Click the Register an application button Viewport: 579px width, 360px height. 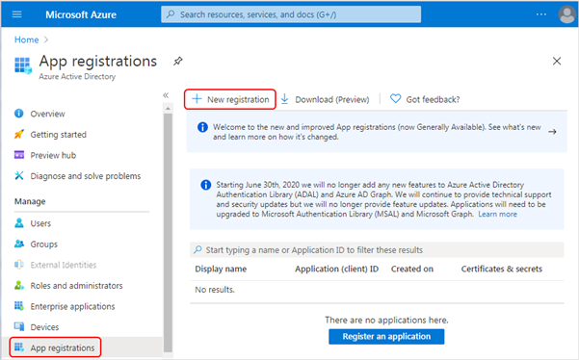pos(386,336)
